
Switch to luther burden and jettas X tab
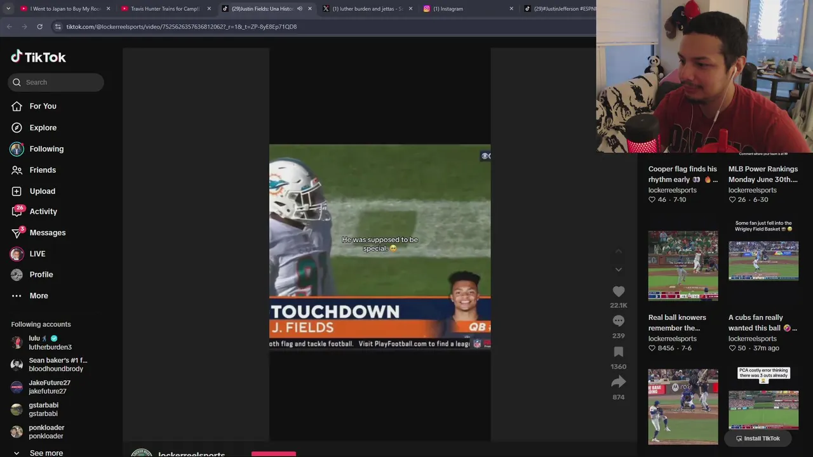(367, 9)
